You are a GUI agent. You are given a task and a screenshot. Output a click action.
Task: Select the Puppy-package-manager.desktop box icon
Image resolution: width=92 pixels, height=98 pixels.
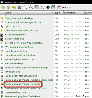(2, 84)
